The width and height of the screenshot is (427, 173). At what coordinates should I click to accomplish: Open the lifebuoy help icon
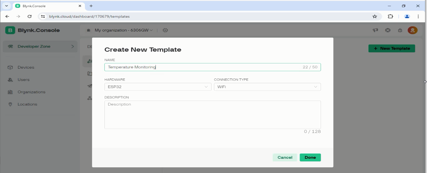coord(388,30)
